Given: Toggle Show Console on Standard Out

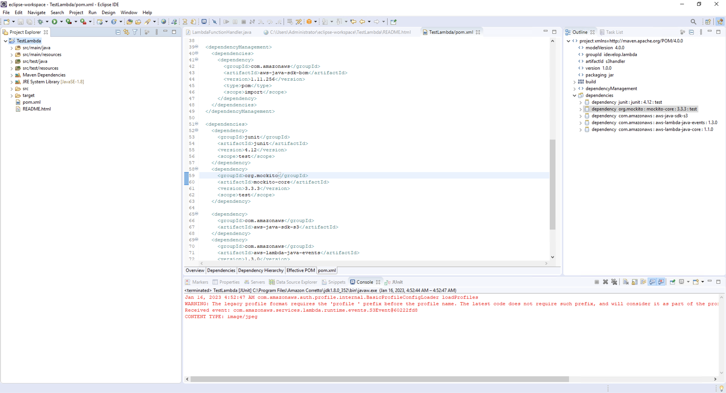Looking at the screenshot, I should pos(652,282).
